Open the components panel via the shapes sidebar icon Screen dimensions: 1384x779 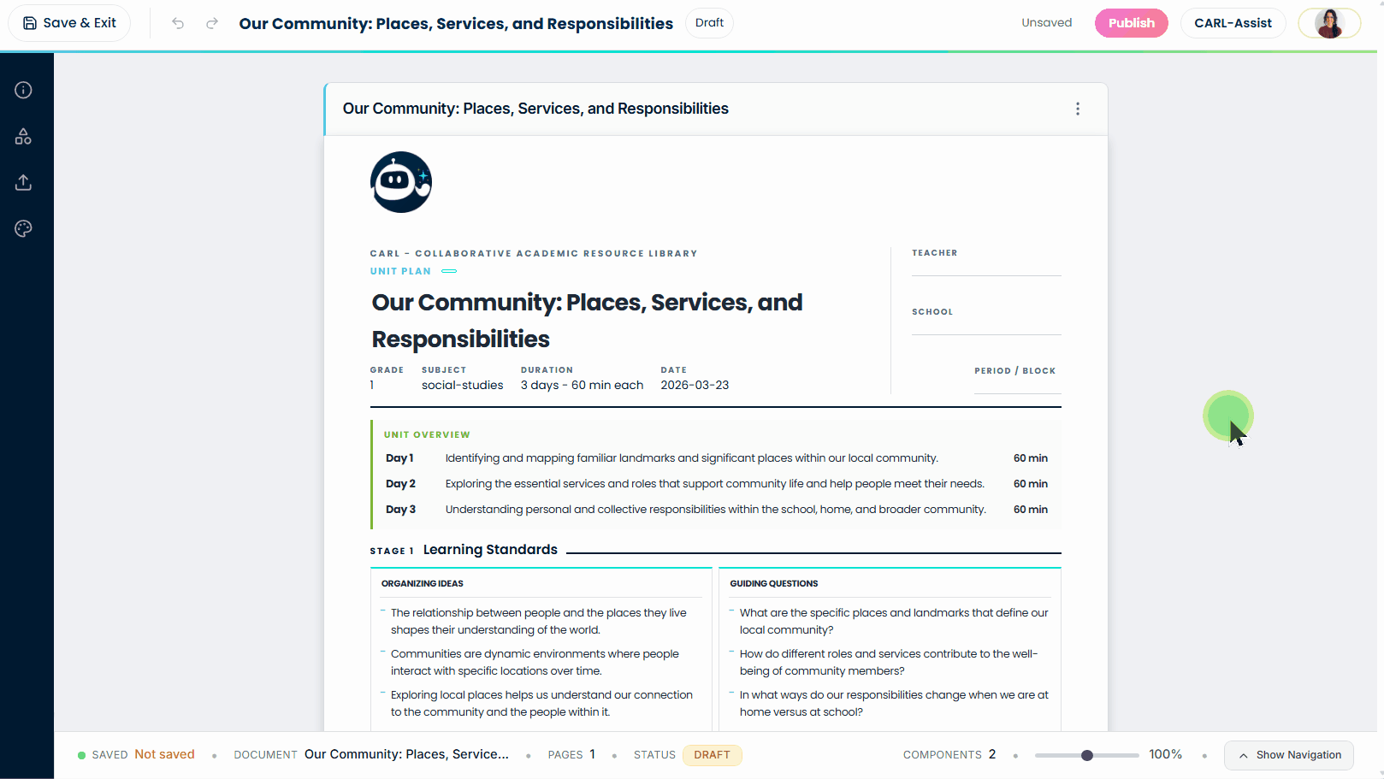[23, 136]
